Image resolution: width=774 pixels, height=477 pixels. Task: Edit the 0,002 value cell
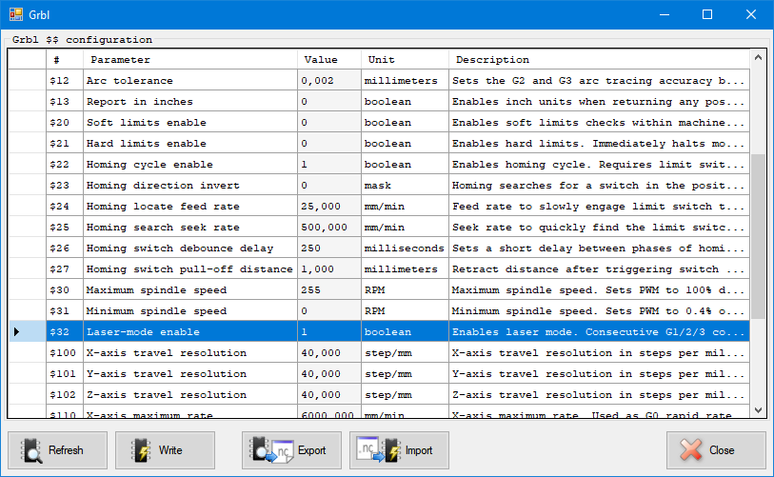click(x=329, y=81)
